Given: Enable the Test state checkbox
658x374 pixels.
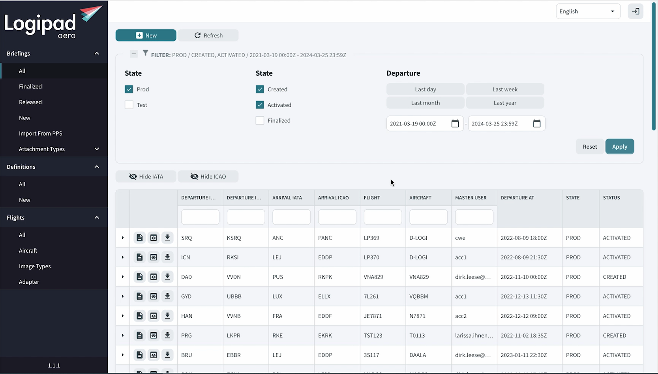Looking at the screenshot, I should tap(129, 105).
